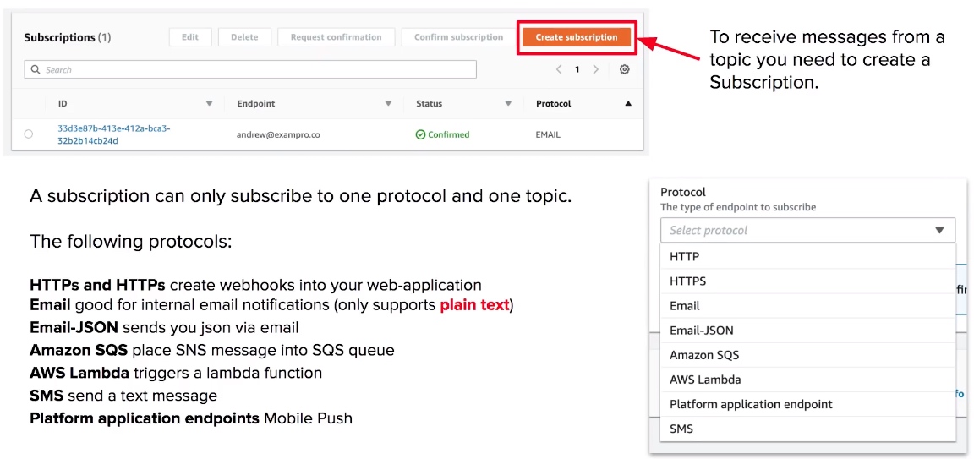974x459 pixels.
Task: Click the Create subscription button
Action: click(577, 36)
